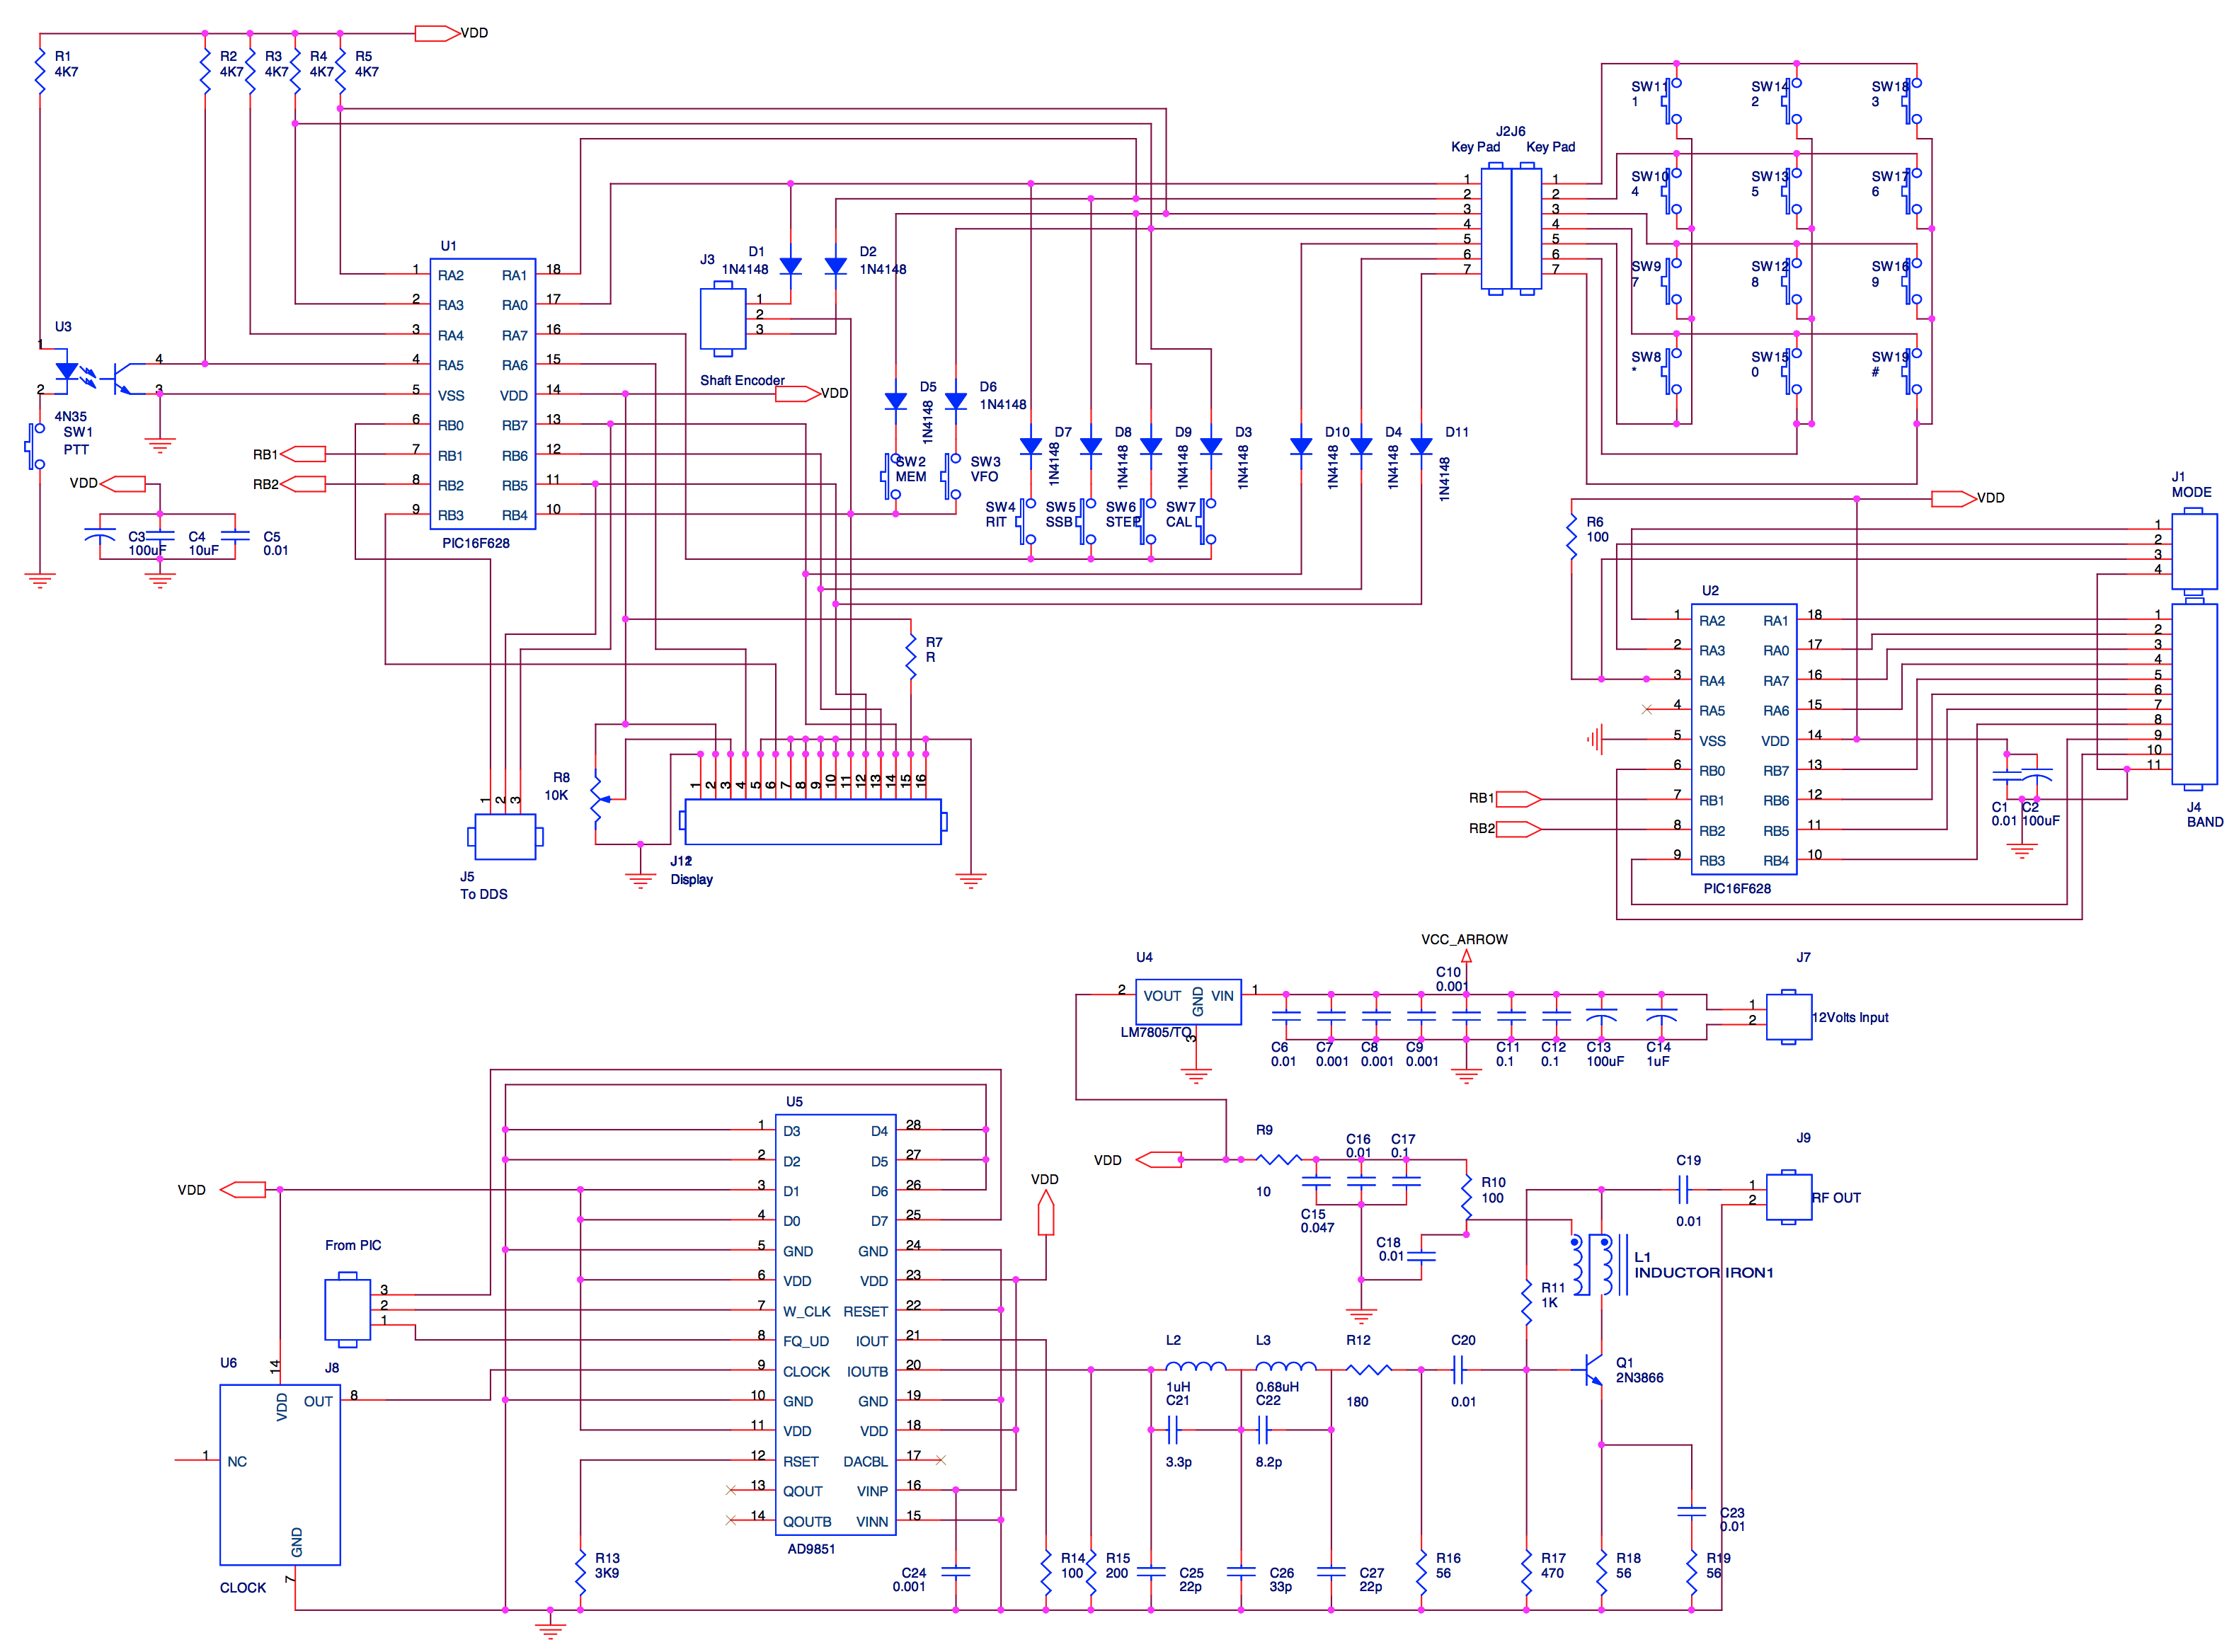Click the R6 100 resistor symbol

coord(1572,536)
